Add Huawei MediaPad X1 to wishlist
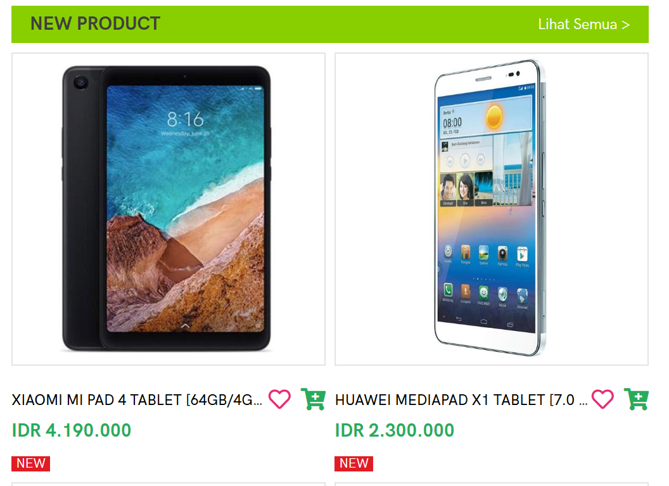 pos(602,399)
